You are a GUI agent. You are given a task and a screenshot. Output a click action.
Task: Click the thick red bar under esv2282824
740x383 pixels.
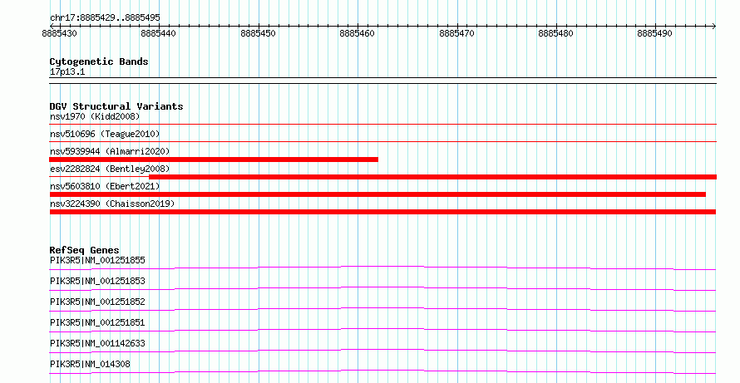point(432,177)
